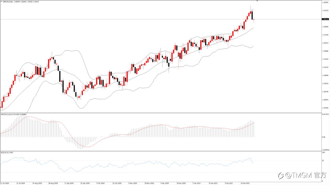Click the 20 Nov 2020 date label
330x185 pixels.
pyautogui.click(x=149, y=183)
